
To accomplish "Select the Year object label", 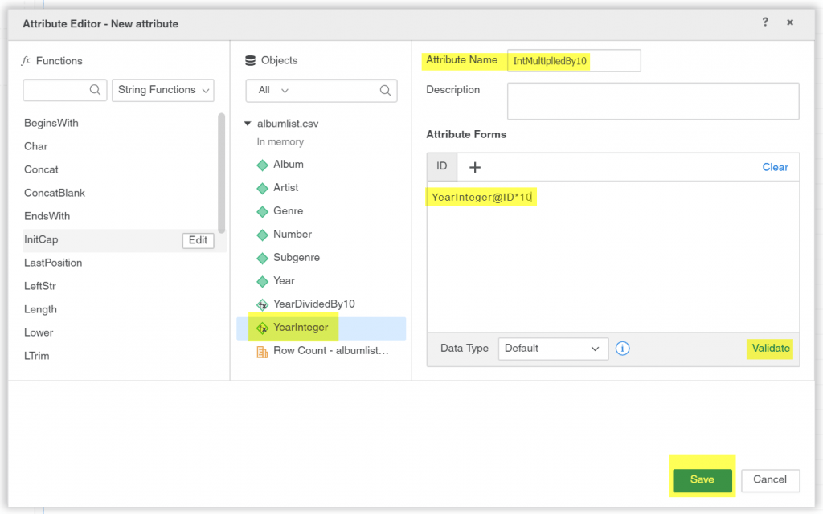I will pos(284,280).
